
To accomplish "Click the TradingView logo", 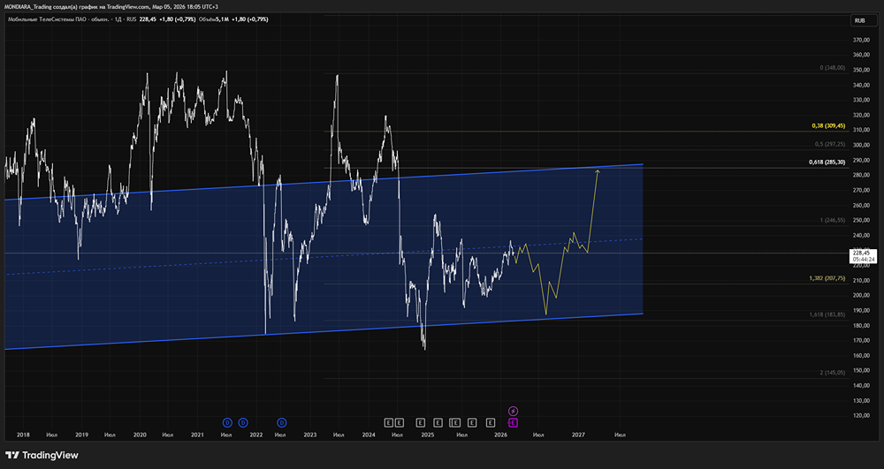I will [x=42, y=455].
